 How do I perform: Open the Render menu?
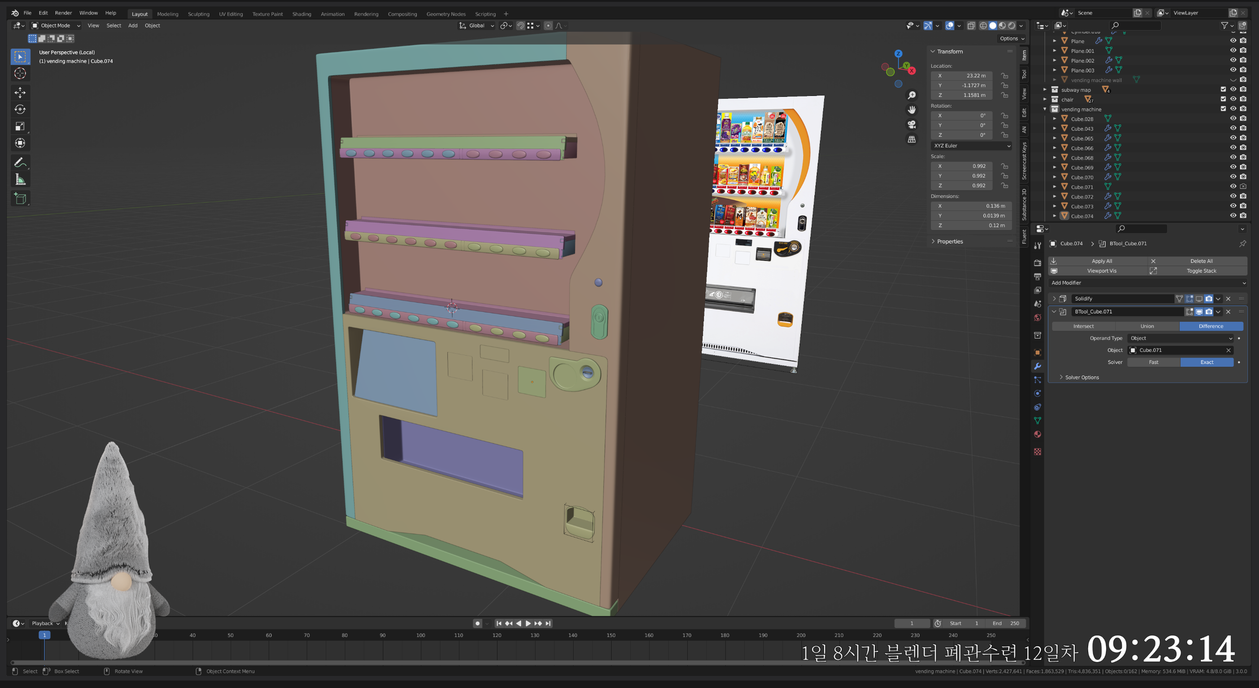coord(63,13)
